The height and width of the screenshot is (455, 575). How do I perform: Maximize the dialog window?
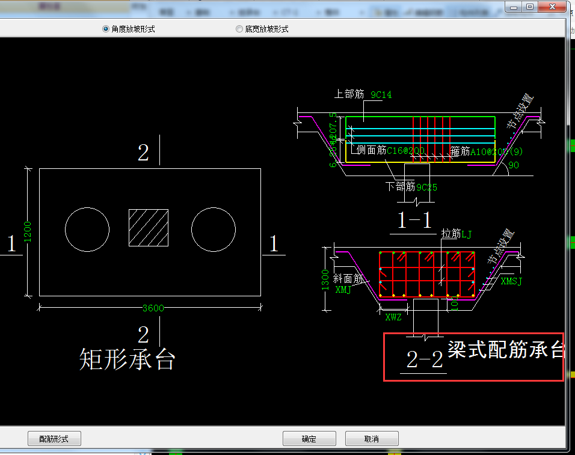(x=530, y=7)
